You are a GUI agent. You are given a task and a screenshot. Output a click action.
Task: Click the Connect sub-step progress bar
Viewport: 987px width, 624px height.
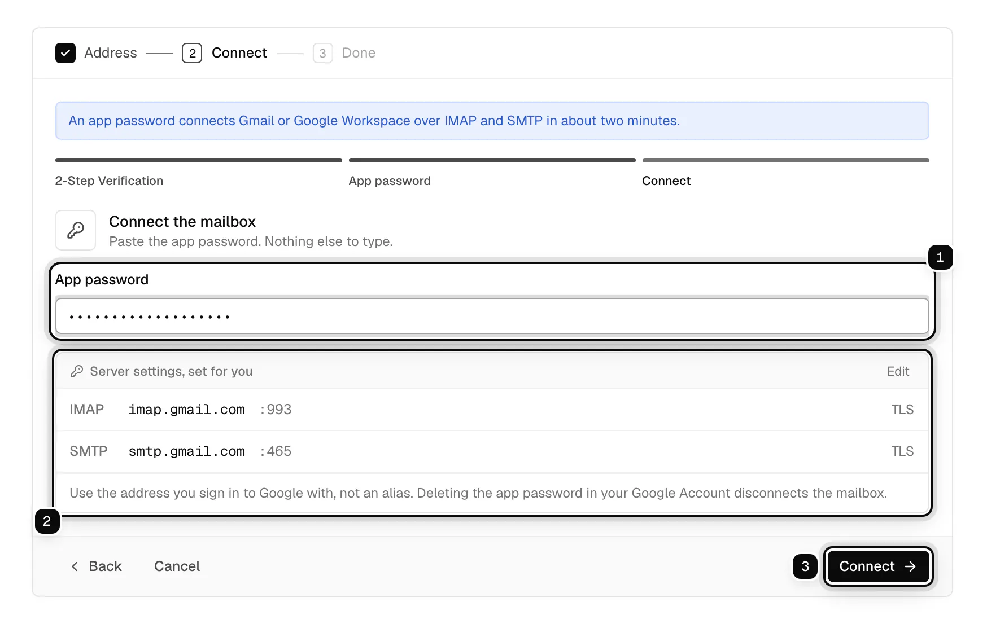(786, 160)
